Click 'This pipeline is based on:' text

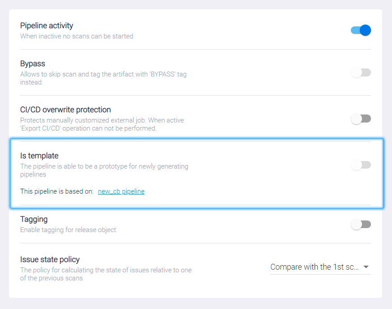(57, 191)
